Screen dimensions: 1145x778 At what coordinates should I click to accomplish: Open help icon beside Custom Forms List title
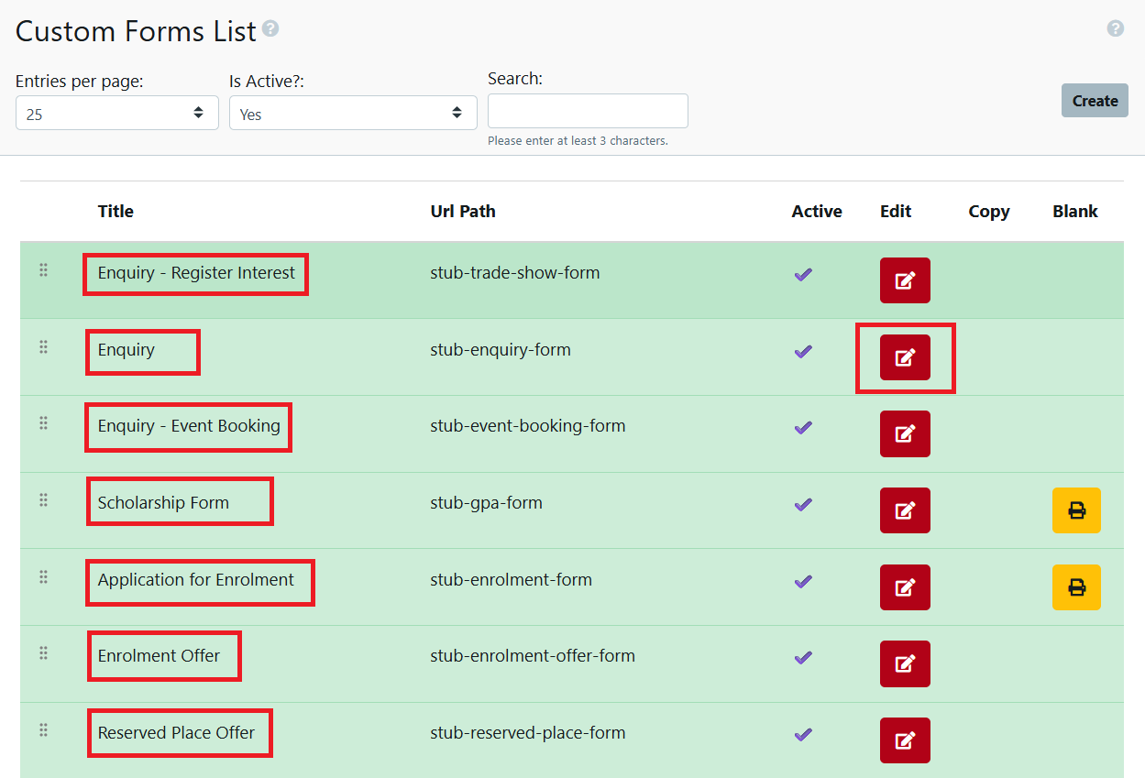270,29
